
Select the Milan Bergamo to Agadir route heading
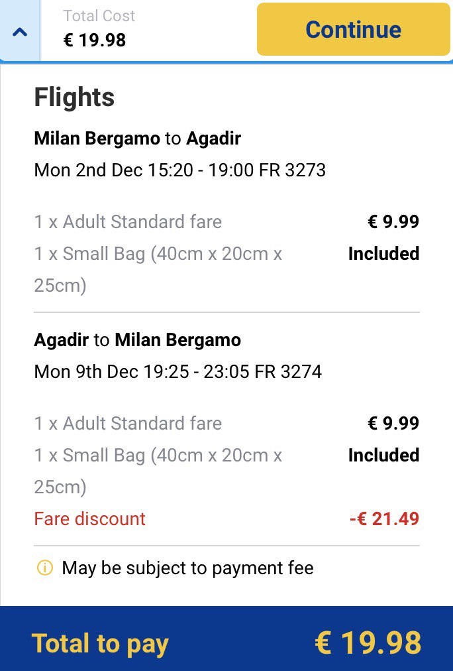[x=137, y=139]
